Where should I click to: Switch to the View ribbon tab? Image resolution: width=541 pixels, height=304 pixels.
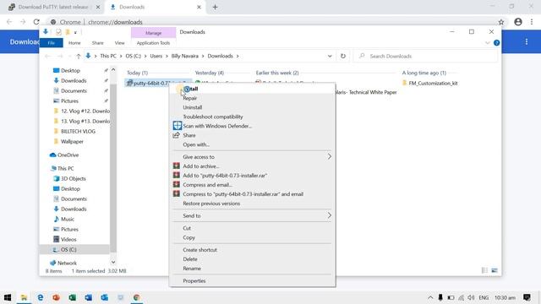120,43
